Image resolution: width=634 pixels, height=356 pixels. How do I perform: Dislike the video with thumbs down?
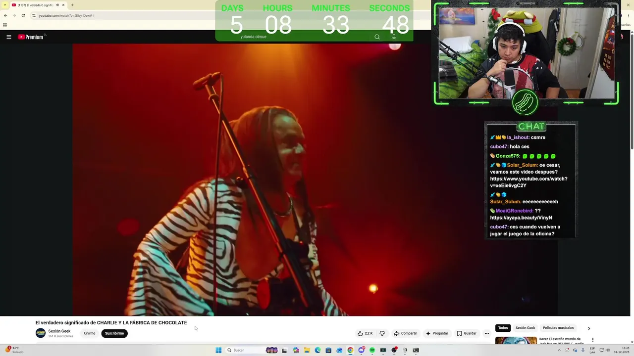(x=382, y=333)
